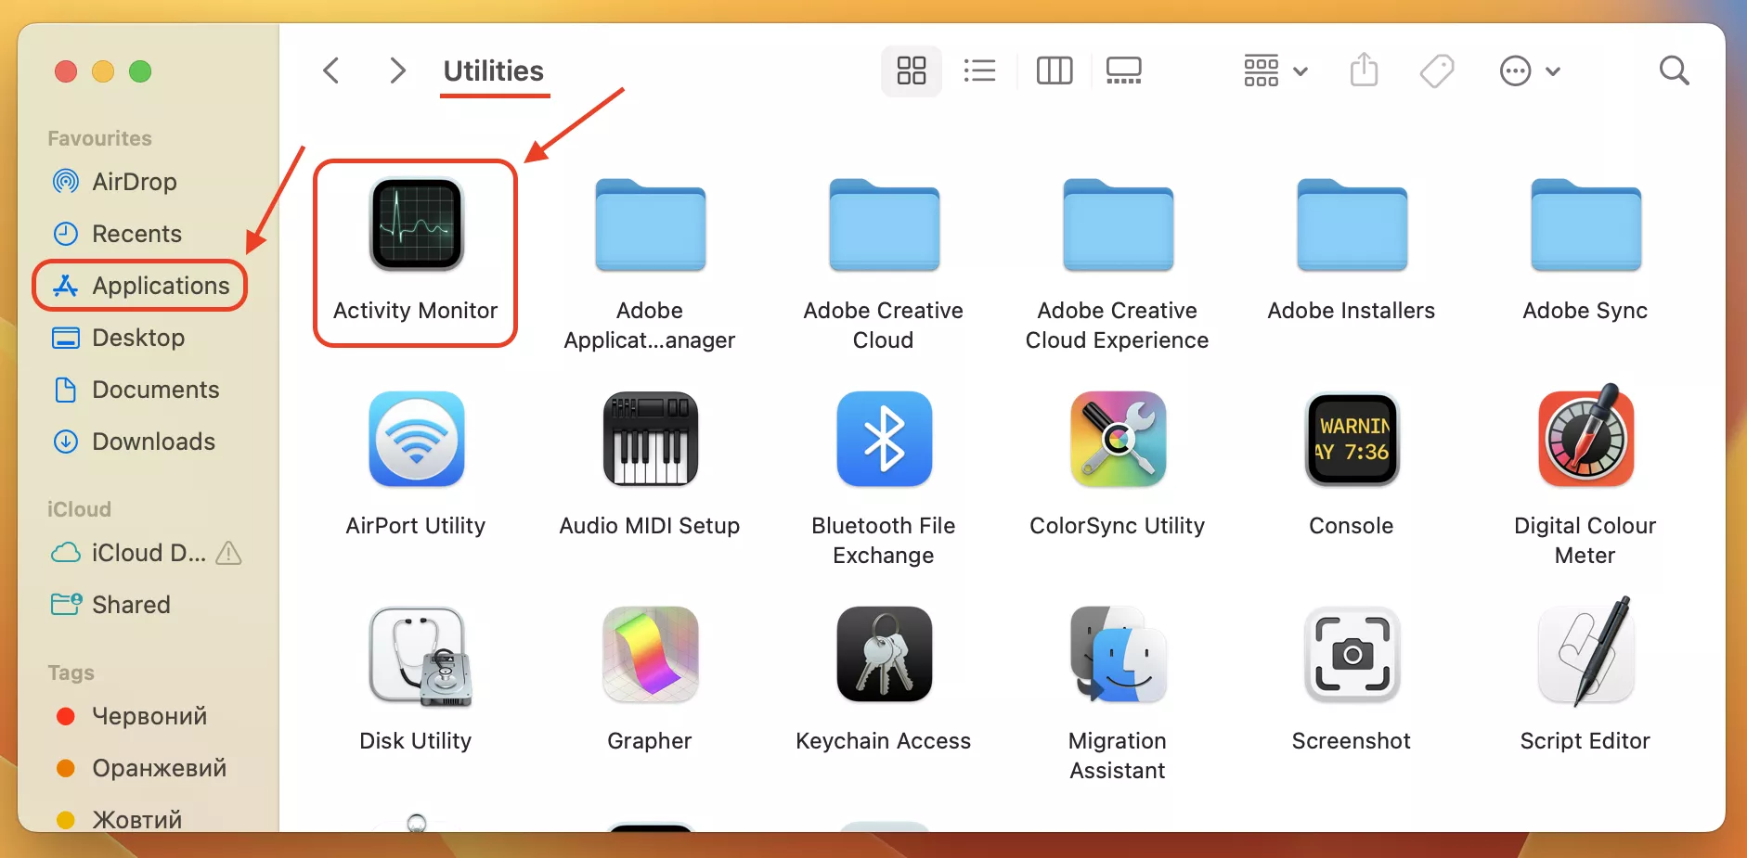Switch to list view
1747x858 pixels.
click(x=980, y=70)
